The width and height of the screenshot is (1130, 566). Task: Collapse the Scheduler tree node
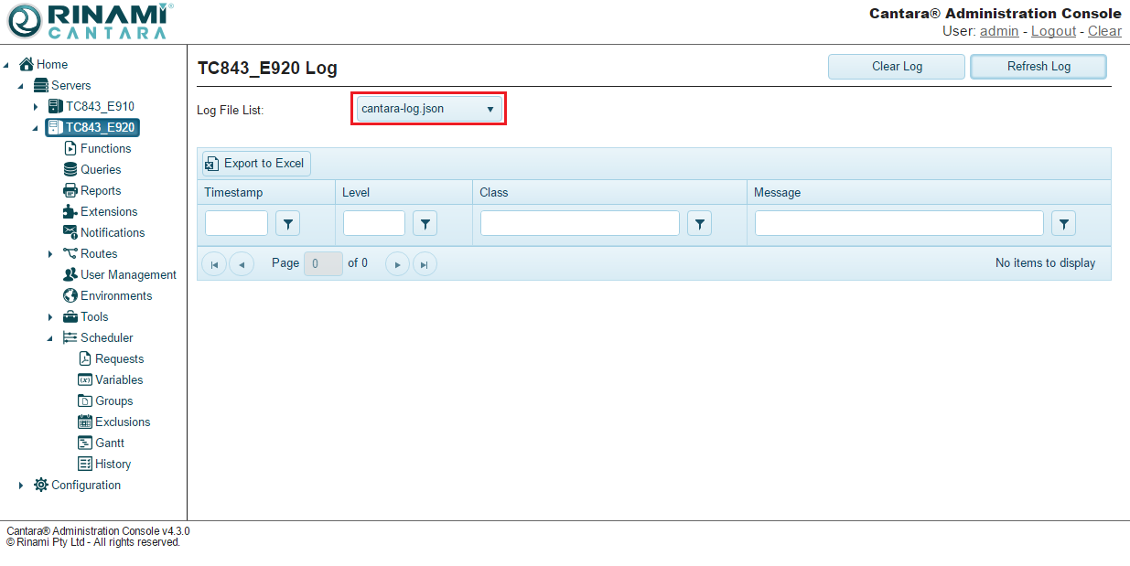pos(50,338)
